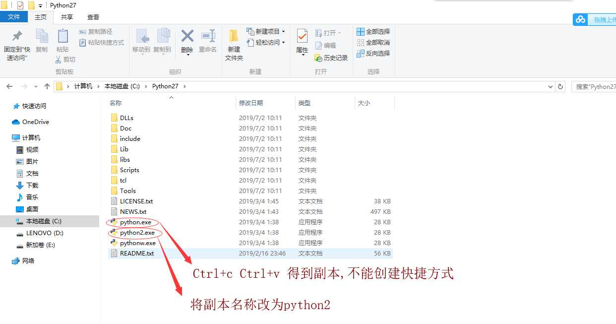This screenshot has width=616, height=324.
Task: Create a New folder (新建文件夹)
Action: (x=234, y=45)
